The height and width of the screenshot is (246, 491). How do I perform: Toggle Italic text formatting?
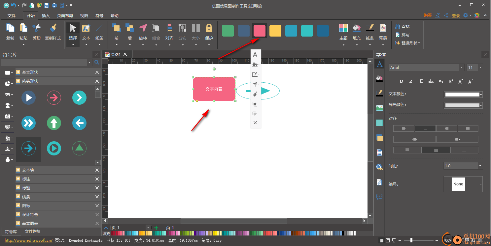(411, 81)
